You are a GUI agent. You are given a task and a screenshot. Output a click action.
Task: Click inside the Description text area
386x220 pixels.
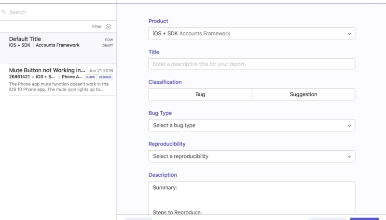[251, 198]
